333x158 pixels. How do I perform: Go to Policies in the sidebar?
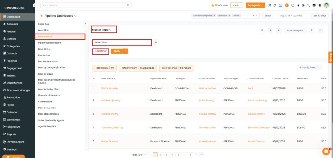11,31
